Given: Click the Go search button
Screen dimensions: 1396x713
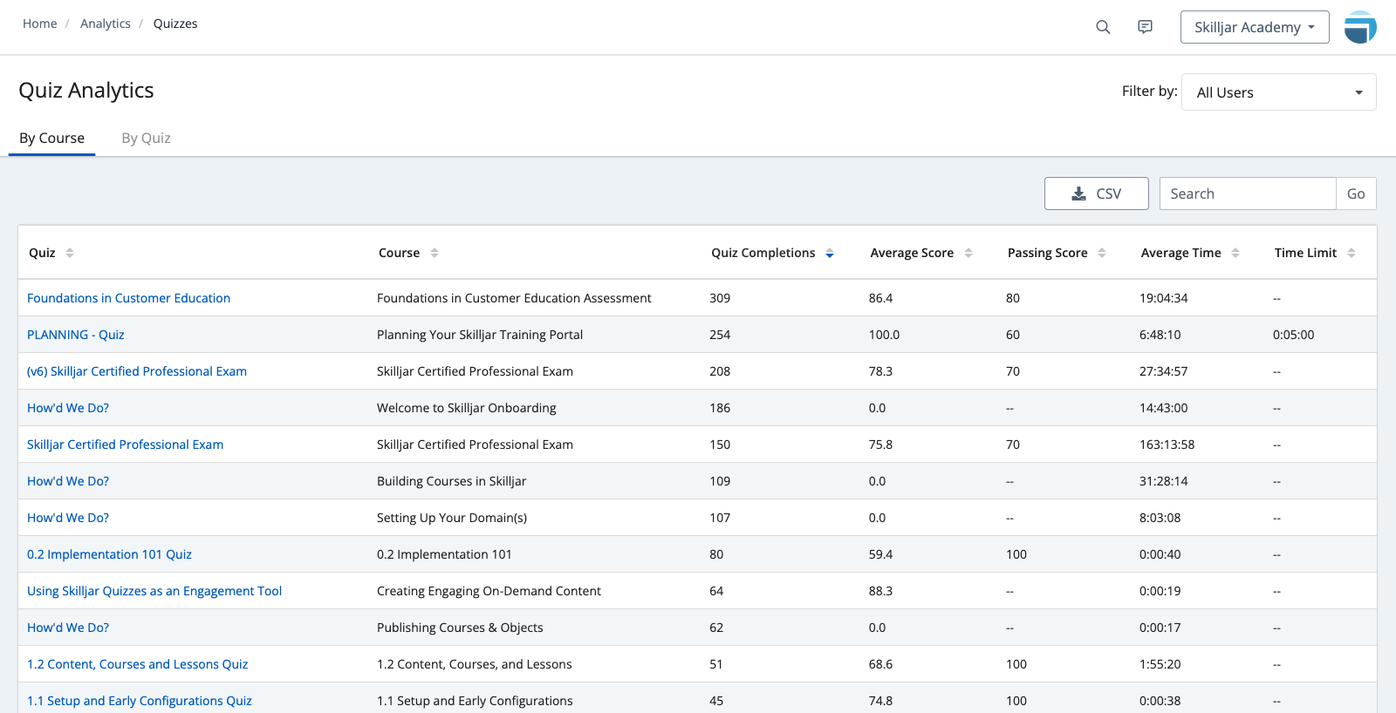Looking at the screenshot, I should click(x=1356, y=194).
